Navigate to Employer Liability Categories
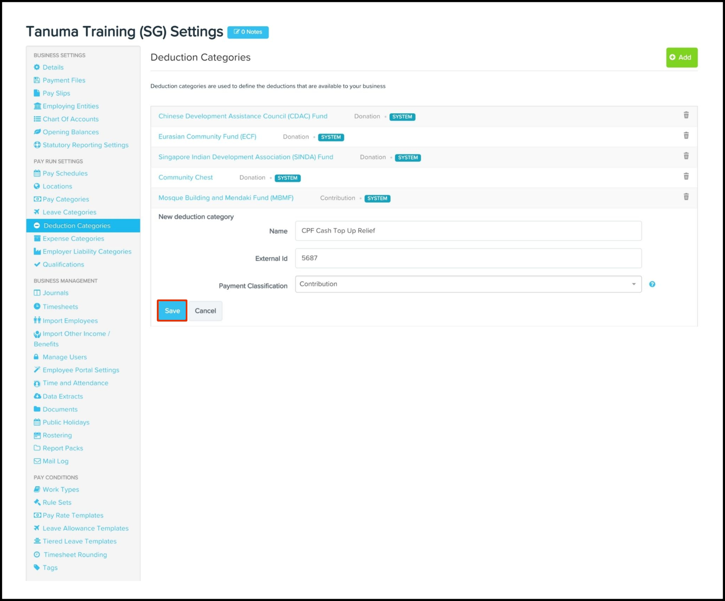 tap(87, 252)
